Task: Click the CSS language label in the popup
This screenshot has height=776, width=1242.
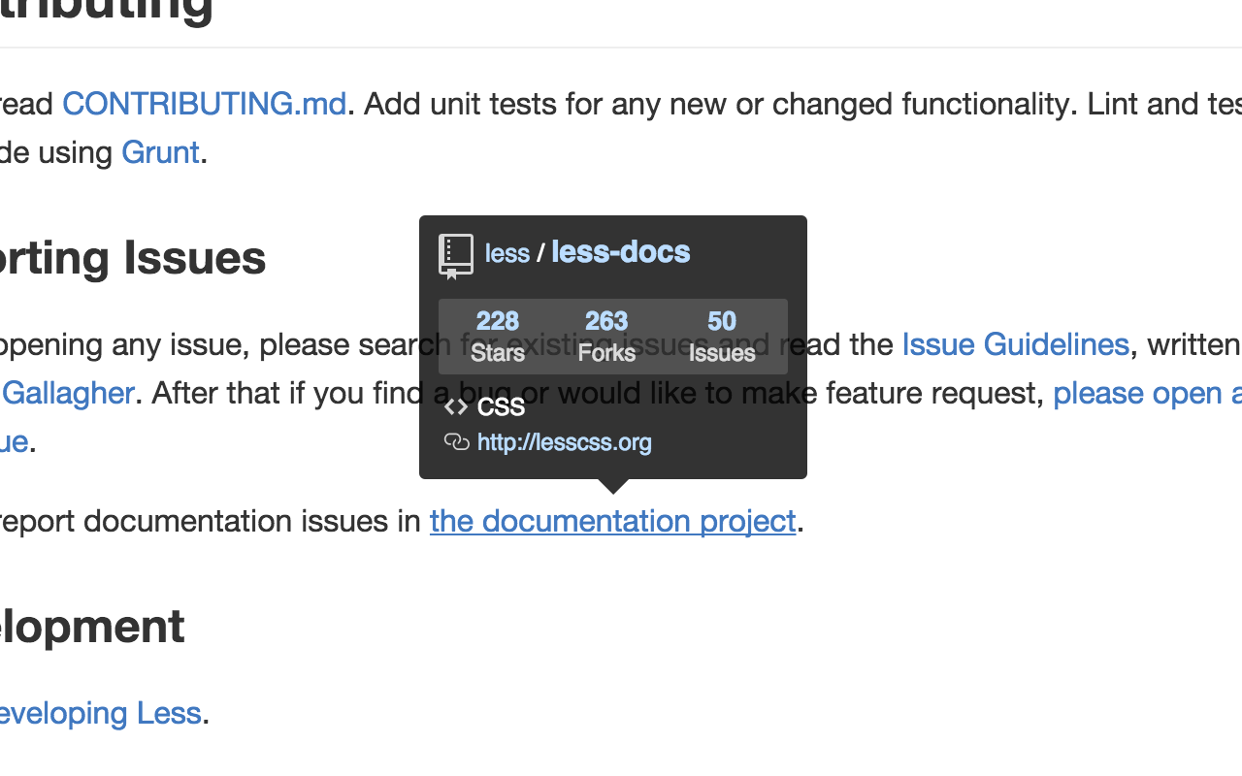Action: (x=502, y=407)
